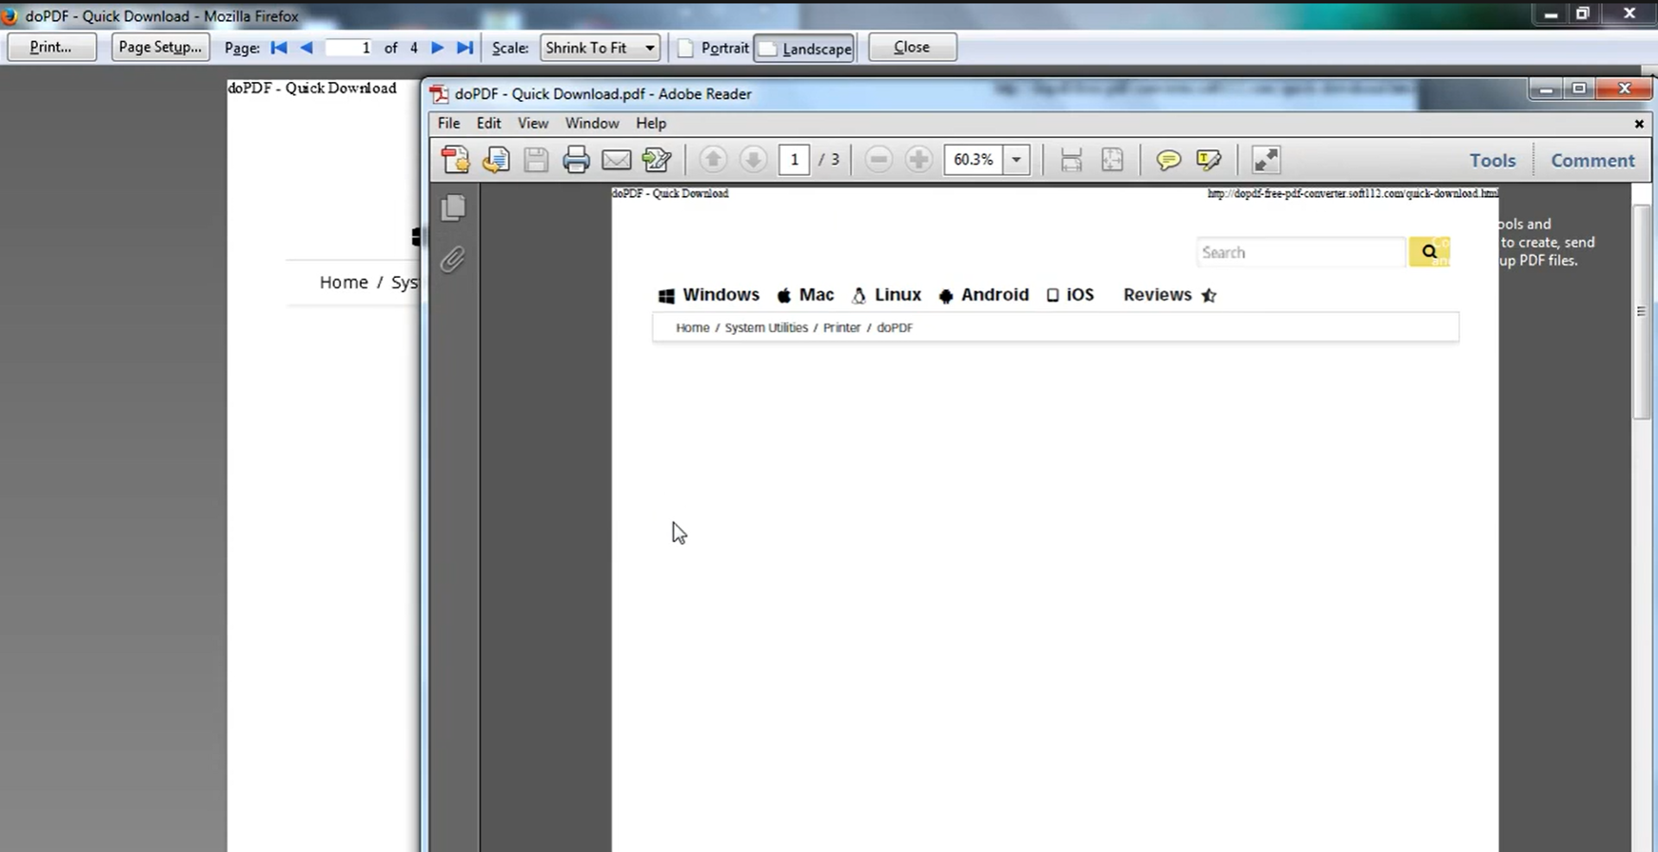
Task: Open the Scale Shrink To Fit dropdown
Action: click(x=600, y=47)
